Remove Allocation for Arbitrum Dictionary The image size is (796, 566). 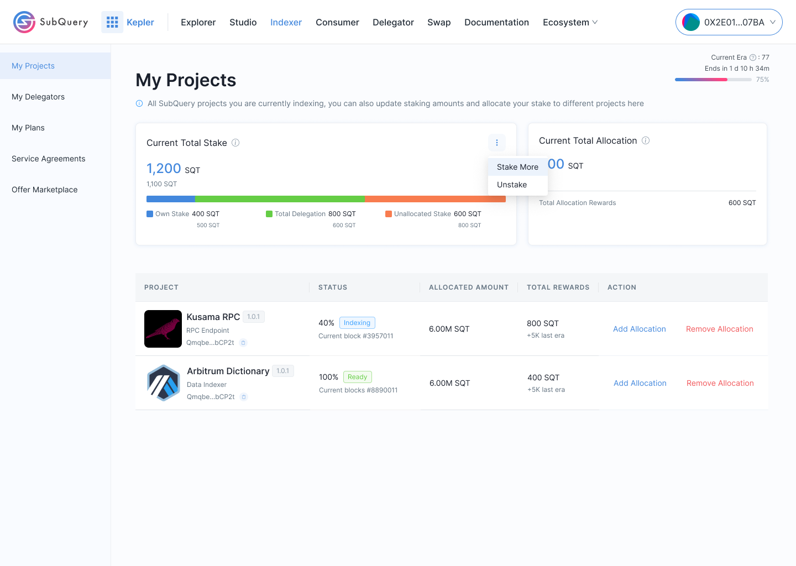[720, 383]
